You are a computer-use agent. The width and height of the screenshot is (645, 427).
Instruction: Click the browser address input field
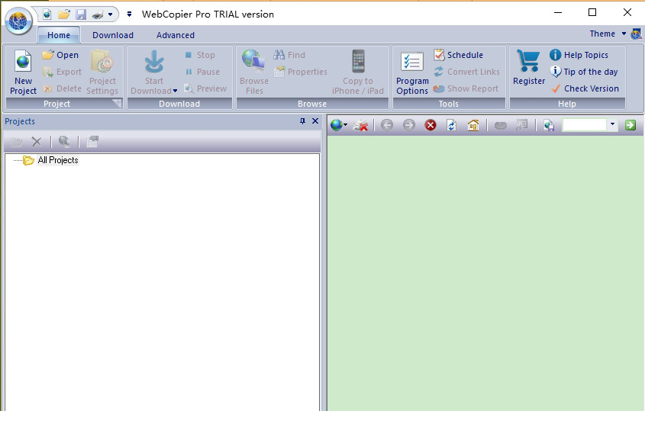[585, 125]
